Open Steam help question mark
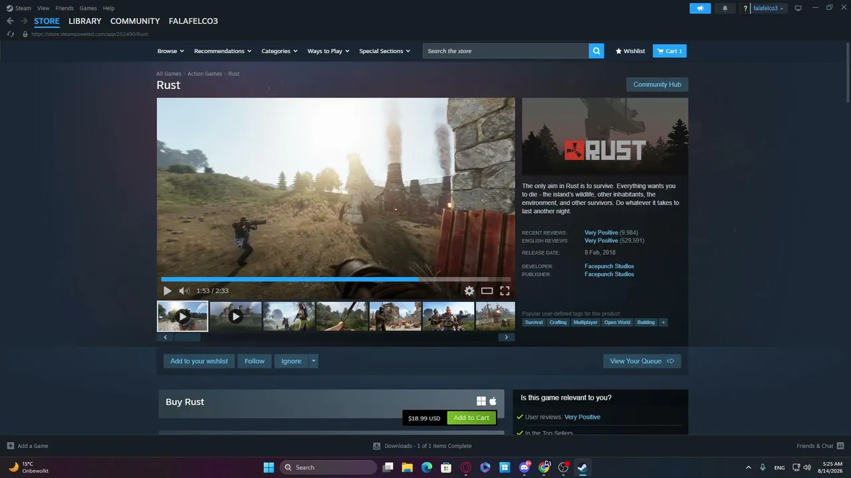Screen dimensions: 851x478 [x=745, y=8]
